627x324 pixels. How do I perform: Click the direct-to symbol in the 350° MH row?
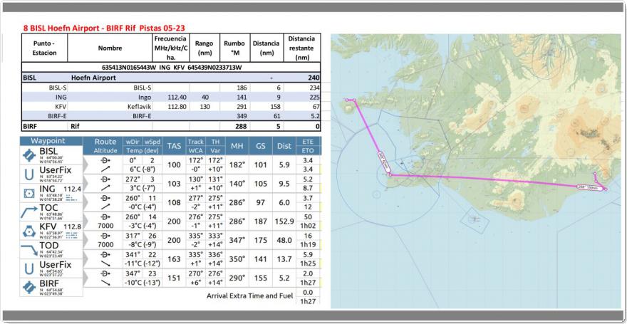click(x=106, y=254)
